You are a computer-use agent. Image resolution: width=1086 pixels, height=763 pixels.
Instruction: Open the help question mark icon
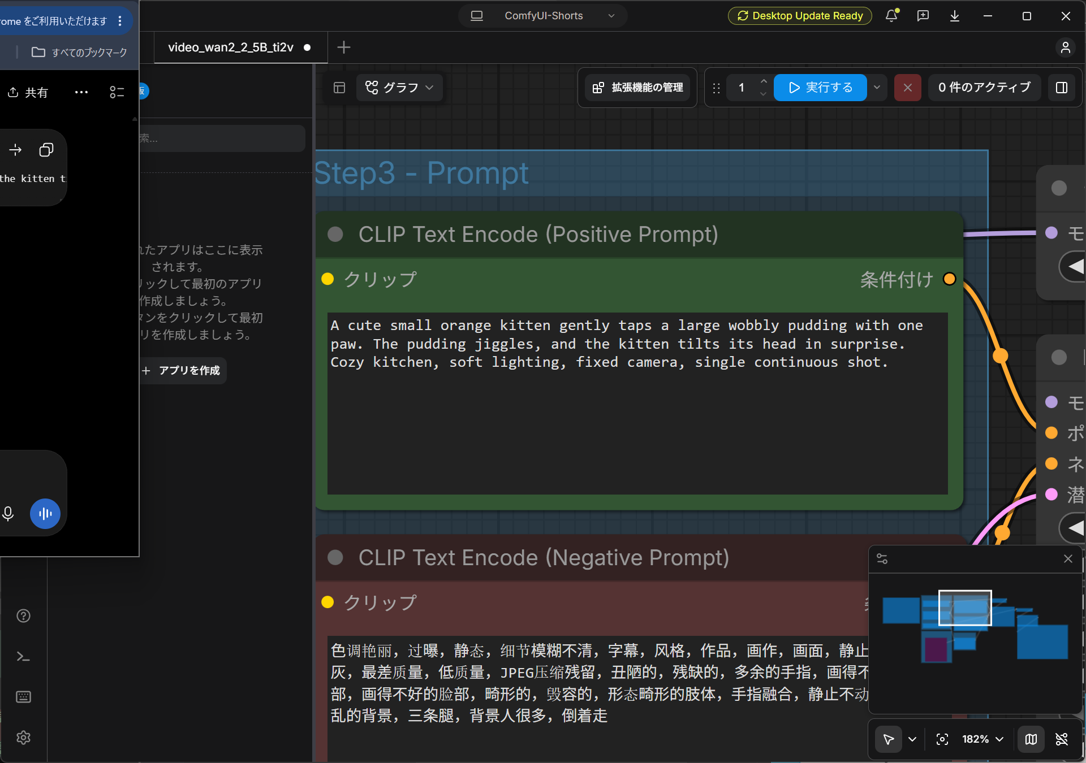pos(23,615)
